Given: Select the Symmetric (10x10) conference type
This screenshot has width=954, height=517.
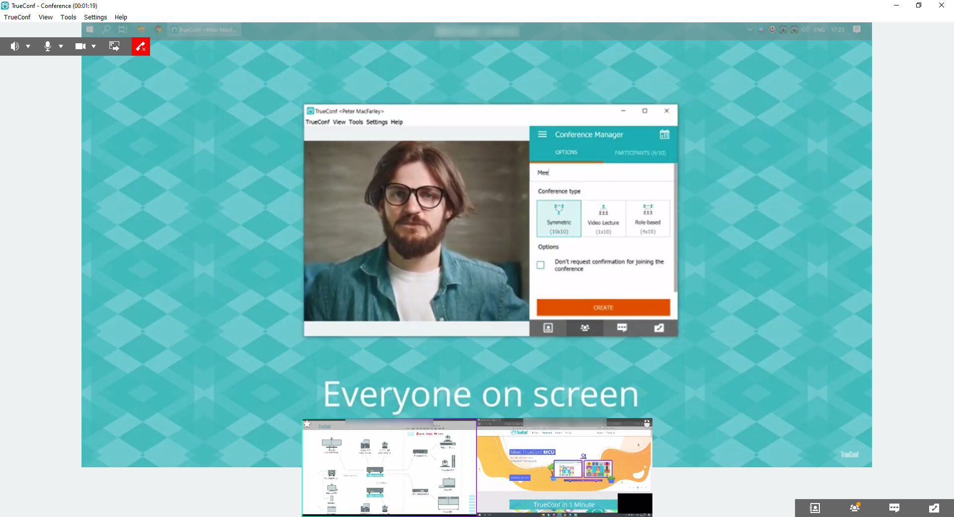Looking at the screenshot, I should [559, 219].
